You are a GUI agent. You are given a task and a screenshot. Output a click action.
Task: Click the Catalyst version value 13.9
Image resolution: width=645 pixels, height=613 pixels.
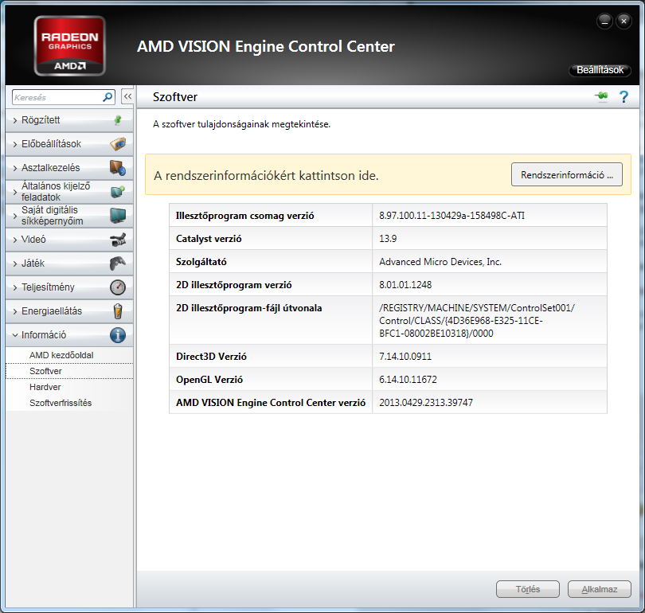[388, 239]
